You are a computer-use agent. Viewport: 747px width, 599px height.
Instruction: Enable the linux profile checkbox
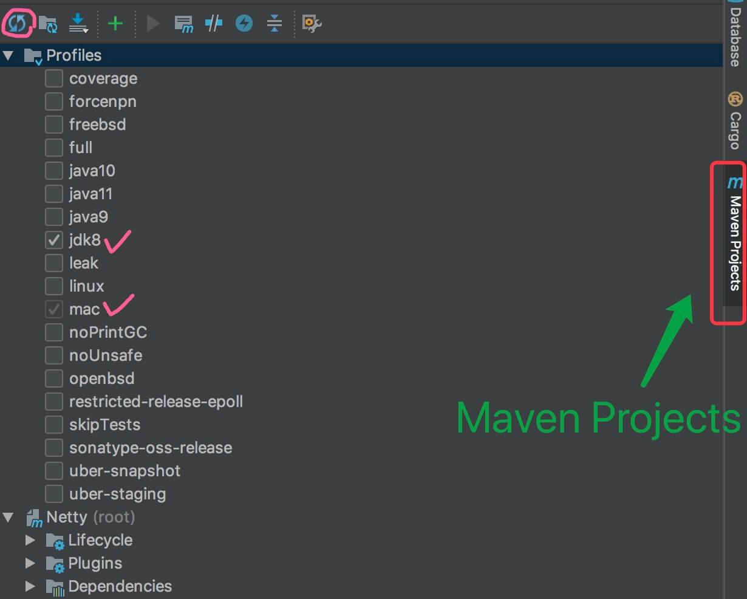(x=54, y=286)
